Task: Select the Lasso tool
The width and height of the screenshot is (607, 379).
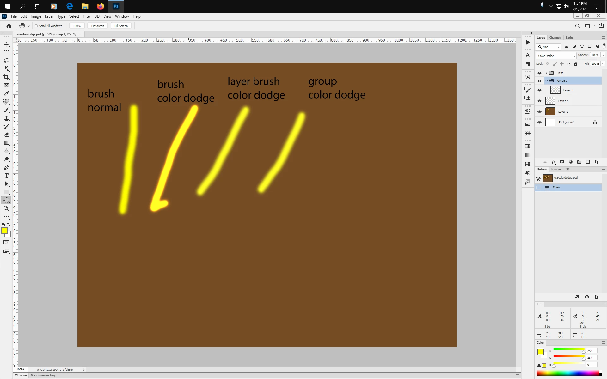Action: point(6,61)
